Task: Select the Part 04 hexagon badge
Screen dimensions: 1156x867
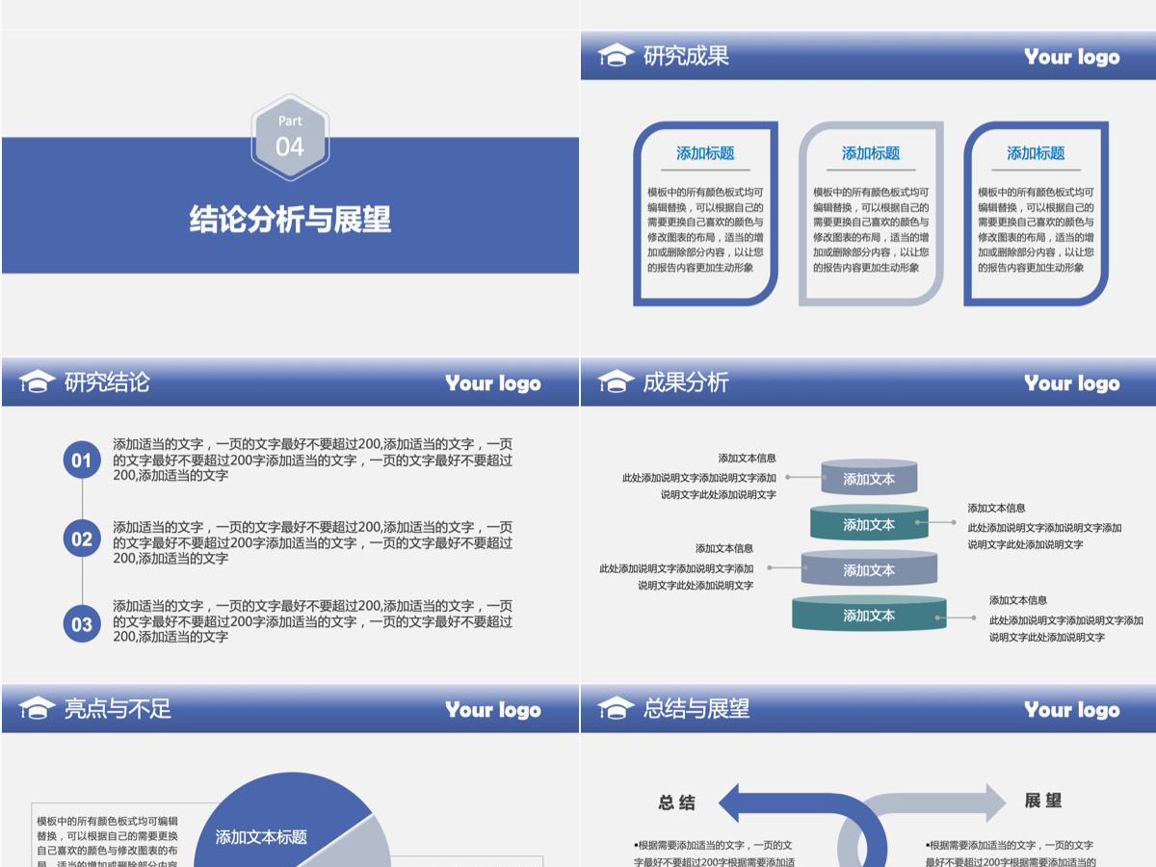Action: coord(290,137)
